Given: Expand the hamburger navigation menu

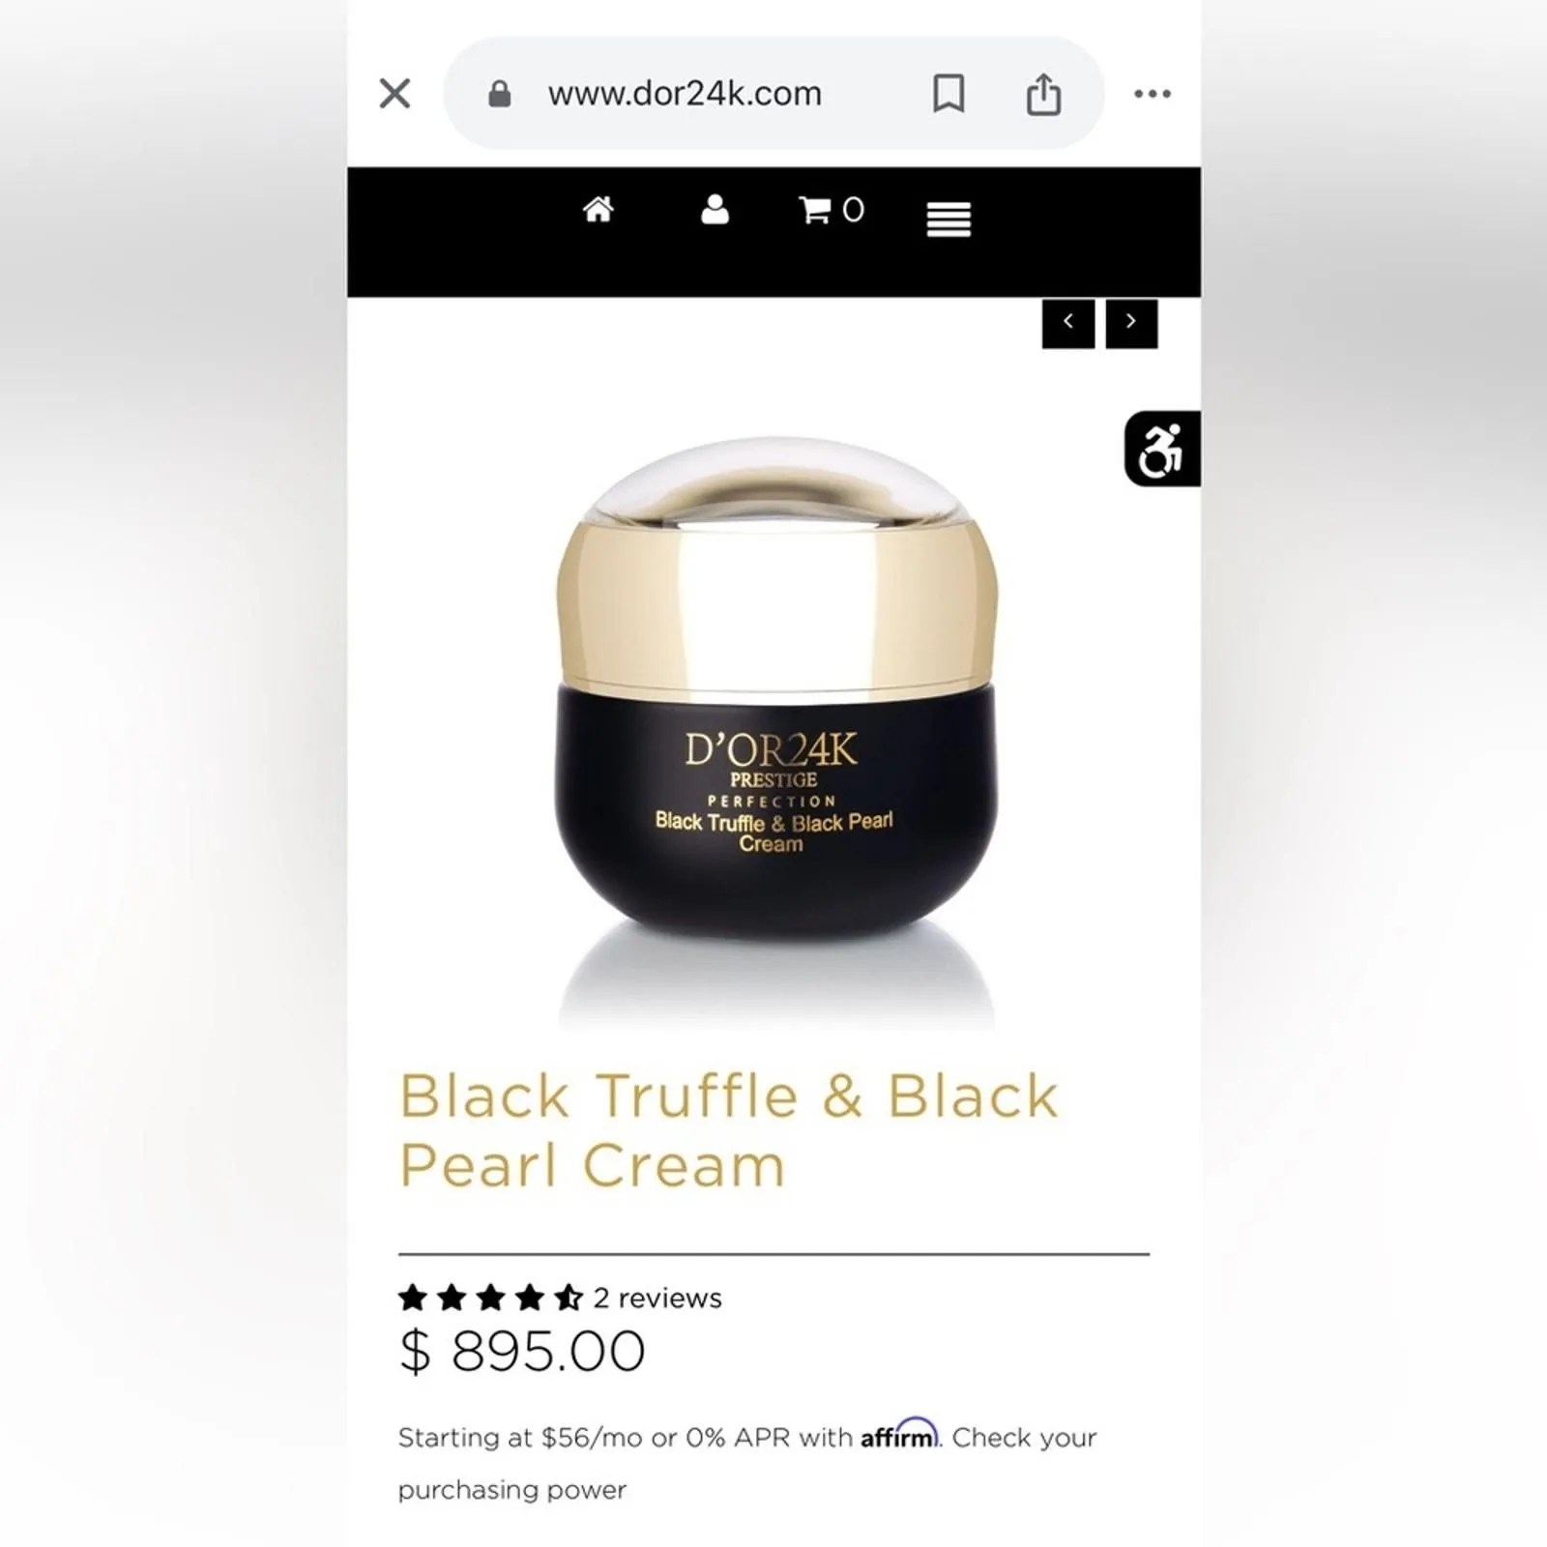Looking at the screenshot, I should point(949,219).
